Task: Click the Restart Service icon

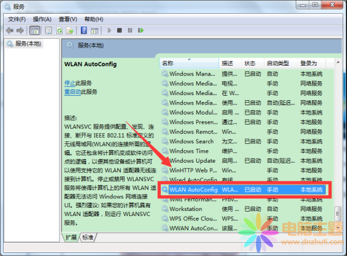Action: 141,30
